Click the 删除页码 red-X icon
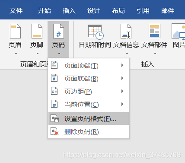This screenshot has width=185, height=163. coord(55,131)
